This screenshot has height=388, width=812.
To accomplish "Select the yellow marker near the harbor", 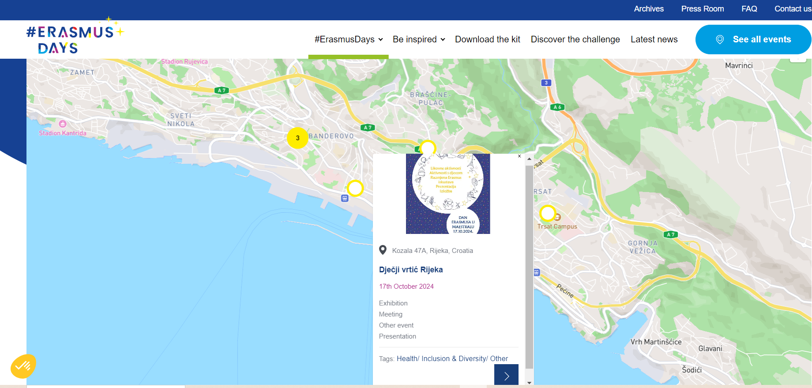I will click(x=355, y=188).
